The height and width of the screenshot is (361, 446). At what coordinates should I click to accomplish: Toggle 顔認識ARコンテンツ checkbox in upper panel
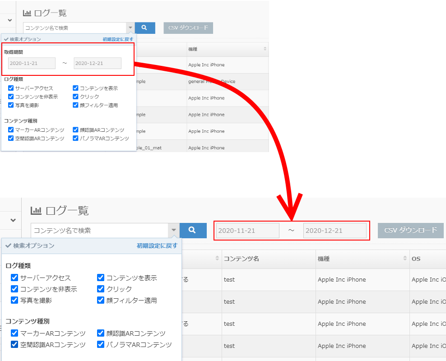(75, 130)
